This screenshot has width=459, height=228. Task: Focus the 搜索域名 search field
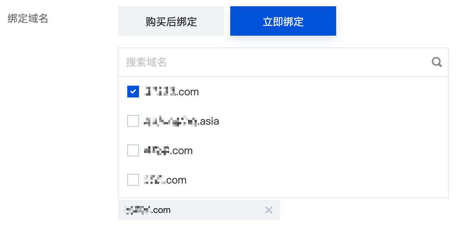(283, 62)
